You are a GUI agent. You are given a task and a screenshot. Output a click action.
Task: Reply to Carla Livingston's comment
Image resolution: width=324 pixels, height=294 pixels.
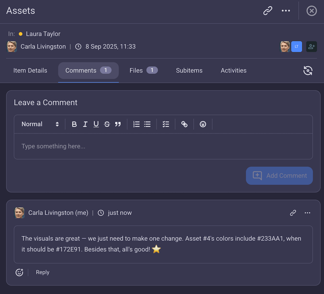pyautogui.click(x=42, y=272)
